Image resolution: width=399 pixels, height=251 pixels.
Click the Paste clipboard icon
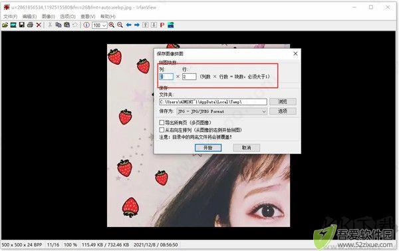tap(67, 25)
